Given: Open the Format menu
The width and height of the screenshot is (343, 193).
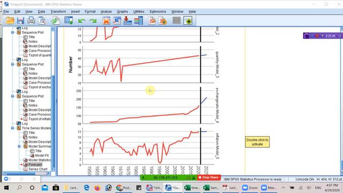Looking at the screenshot, I should click(90, 12).
